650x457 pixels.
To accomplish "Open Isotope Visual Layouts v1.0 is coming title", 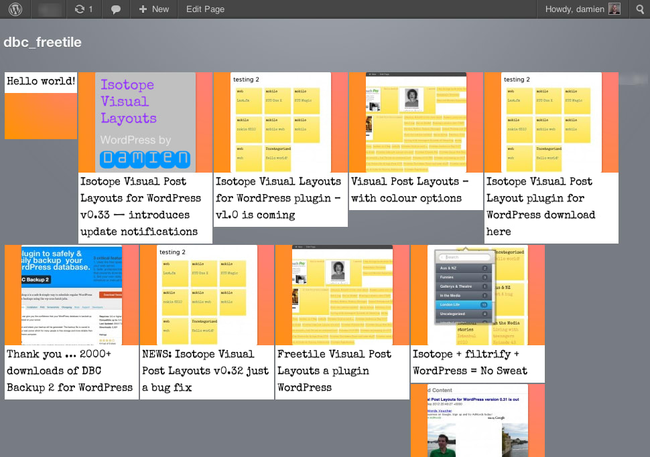I will click(x=278, y=198).
